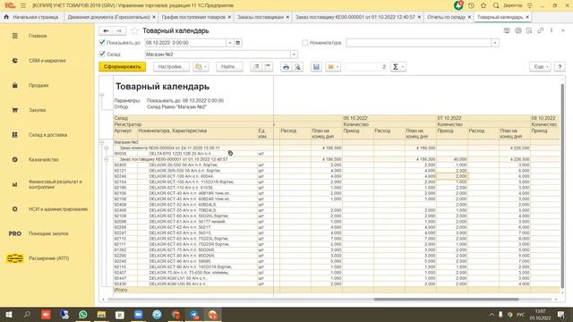Open the main hamburger menu in title bar
This screenshot has height=322, width=573.
(23, 5)
